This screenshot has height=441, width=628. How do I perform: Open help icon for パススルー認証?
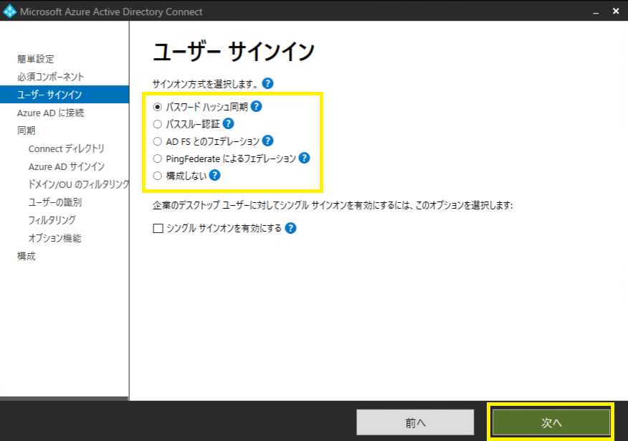click(x=228, y=123)
